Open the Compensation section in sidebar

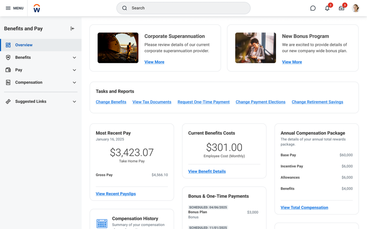[x=74, y=82]
